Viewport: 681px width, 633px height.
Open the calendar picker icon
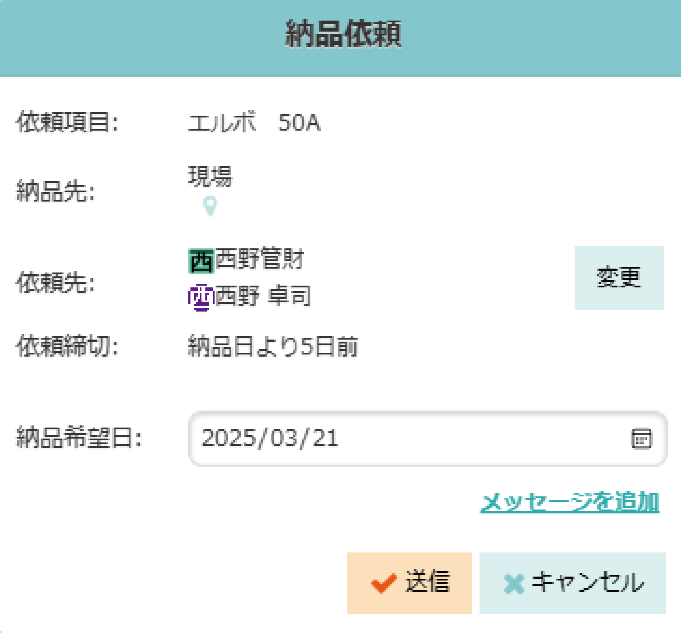pyautogui.click(x=641, y=439)
